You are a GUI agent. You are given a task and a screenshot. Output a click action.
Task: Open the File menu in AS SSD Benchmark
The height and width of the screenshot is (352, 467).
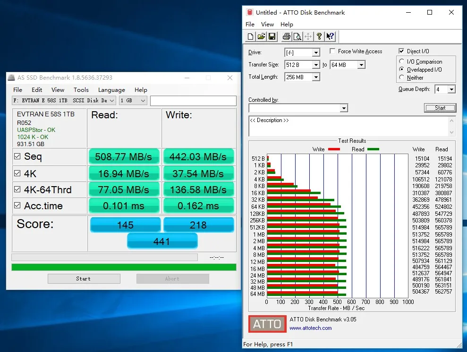pyautogui.click(x=17, y=90)
